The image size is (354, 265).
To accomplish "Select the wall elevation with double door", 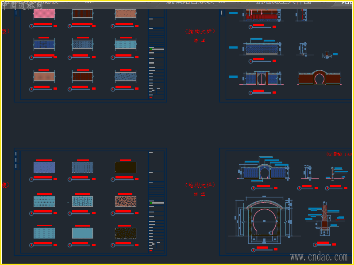I will point(261,79).
